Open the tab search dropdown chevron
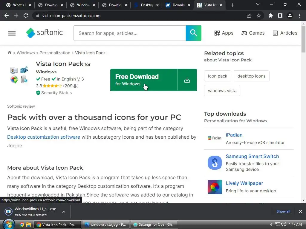Viewport: 306px width, 229px height. (x=258, y=4)
